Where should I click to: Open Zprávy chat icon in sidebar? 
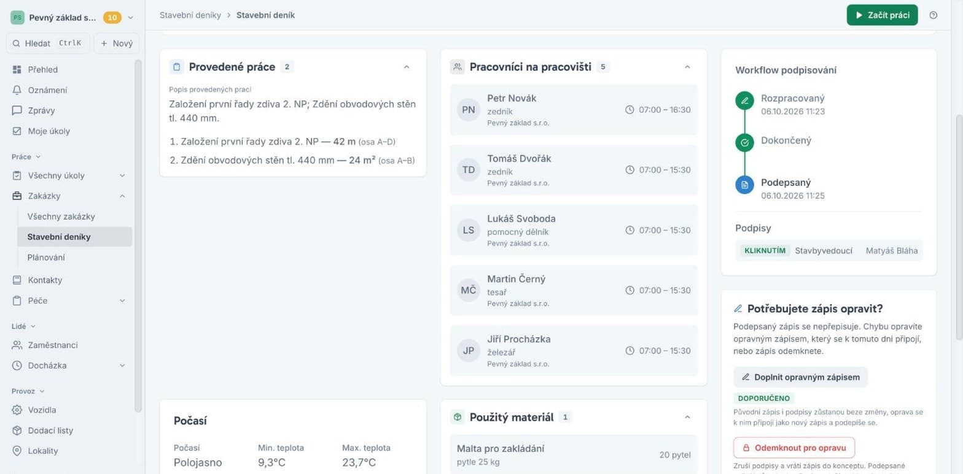[17, 110]
